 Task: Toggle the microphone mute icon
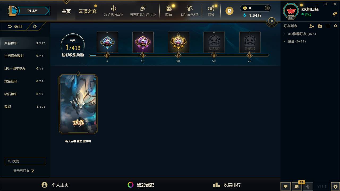[308, 186]
